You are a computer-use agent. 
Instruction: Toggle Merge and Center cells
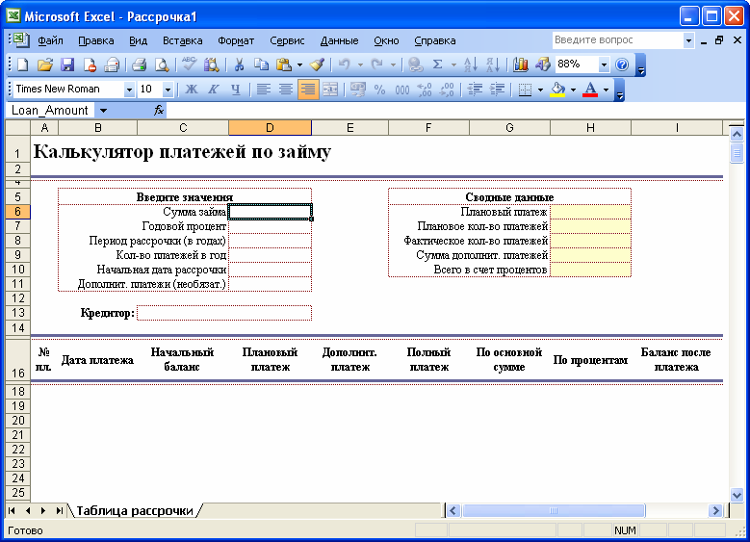click(x=330, y=90)
